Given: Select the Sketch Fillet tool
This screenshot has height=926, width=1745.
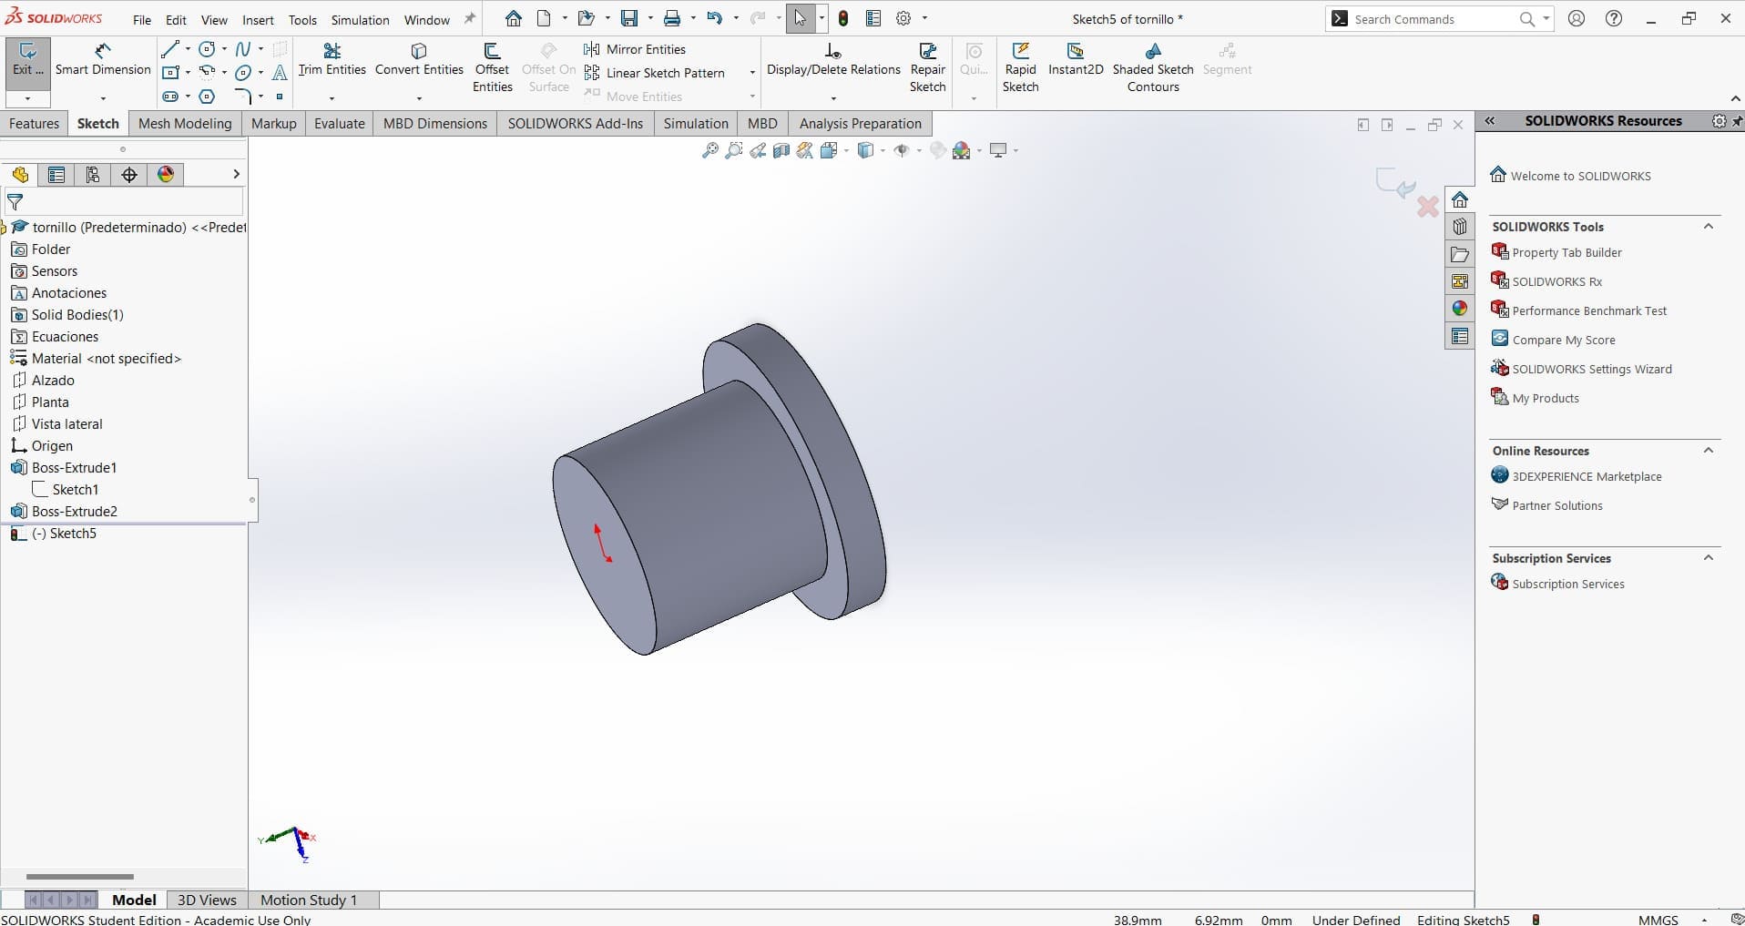Looking at the screenshot, I should click(x=243, y=96).
